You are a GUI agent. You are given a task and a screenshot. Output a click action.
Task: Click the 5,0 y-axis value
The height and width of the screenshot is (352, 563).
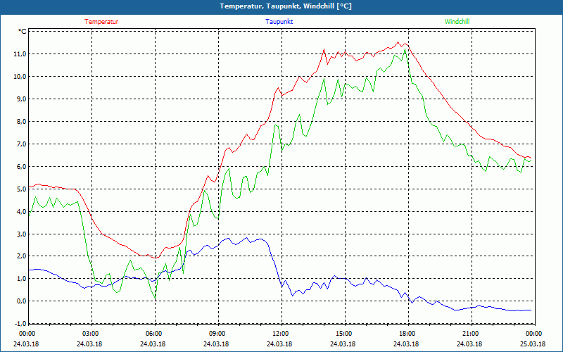coord(22,189)
